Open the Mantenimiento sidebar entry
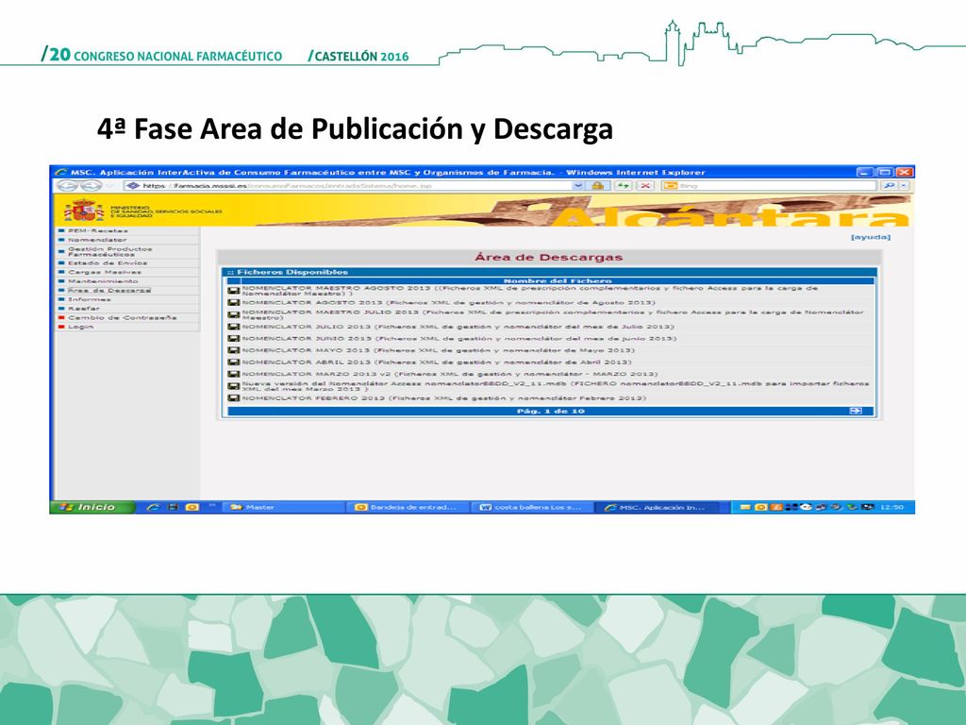 click(x=103, y=281)
